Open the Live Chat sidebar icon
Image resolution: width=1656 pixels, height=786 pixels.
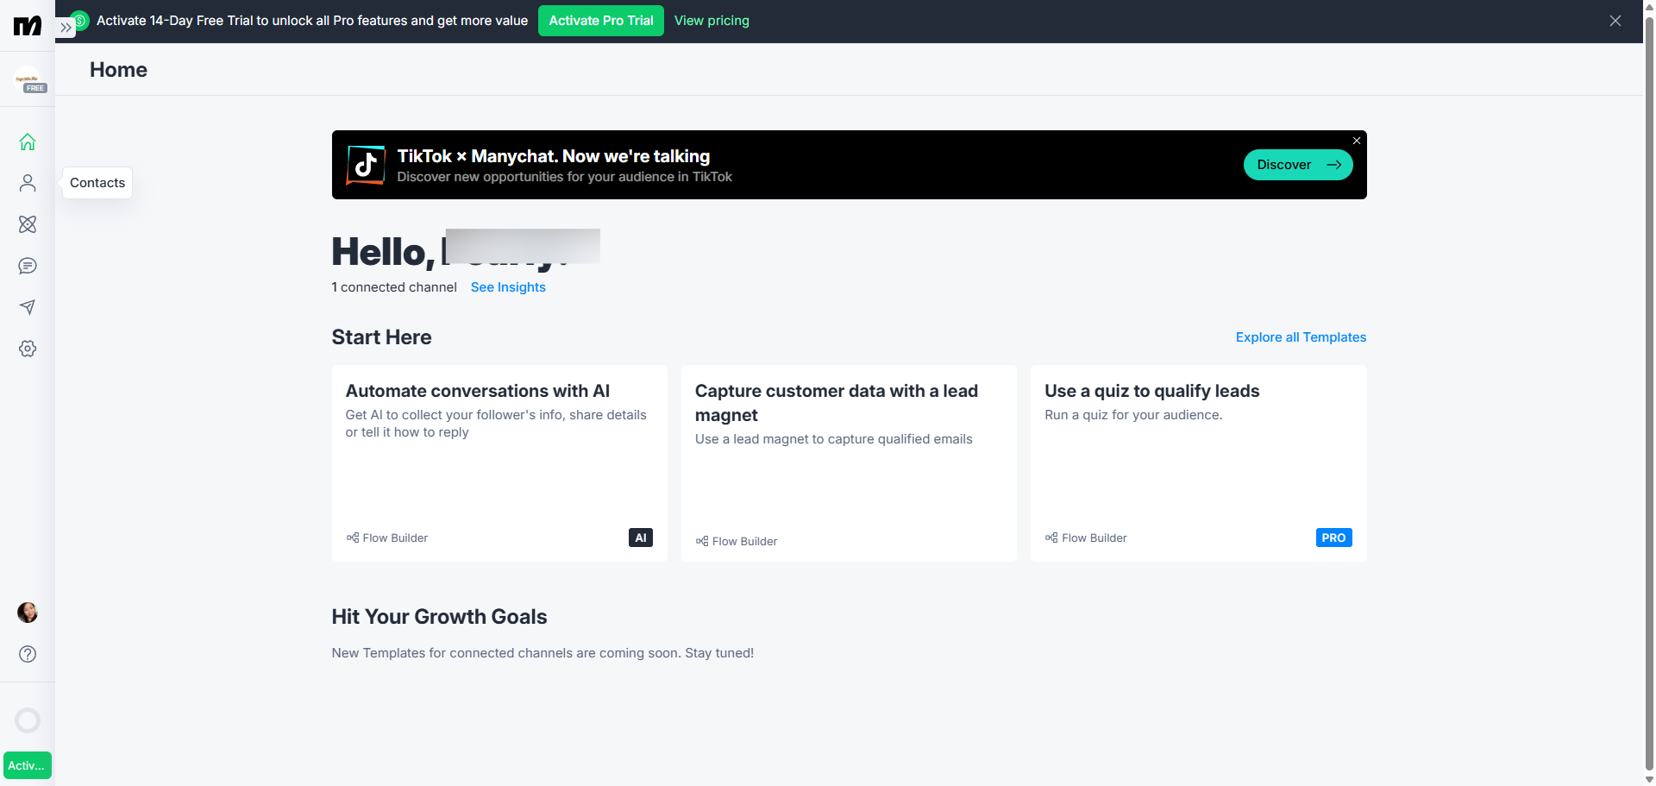point(28,266)
